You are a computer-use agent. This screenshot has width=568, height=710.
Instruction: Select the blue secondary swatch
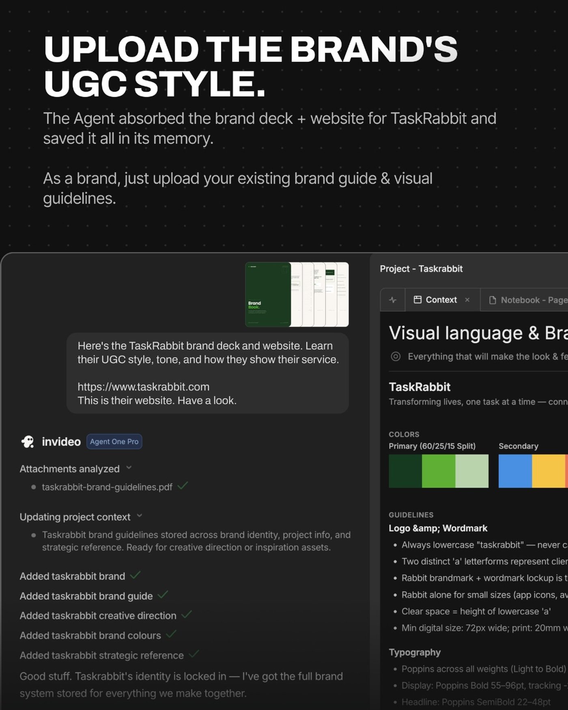515,471
